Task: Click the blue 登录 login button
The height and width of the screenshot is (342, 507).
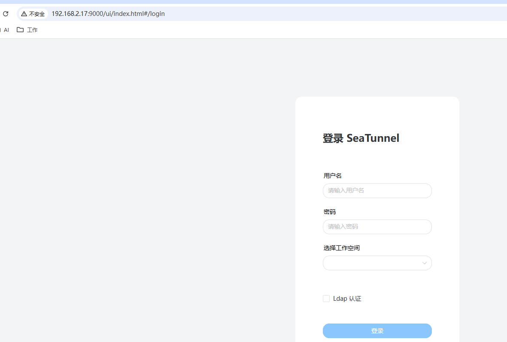Action: 377,331
